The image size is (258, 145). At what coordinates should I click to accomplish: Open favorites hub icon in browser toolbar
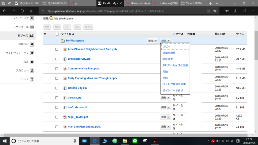click(227, 11)
